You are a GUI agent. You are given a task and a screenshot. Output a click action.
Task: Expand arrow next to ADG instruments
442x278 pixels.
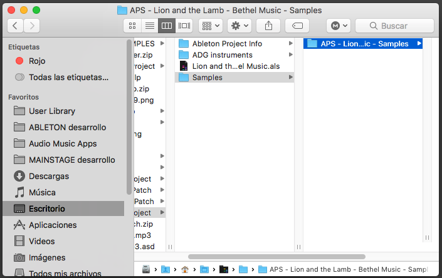point(290,54)
